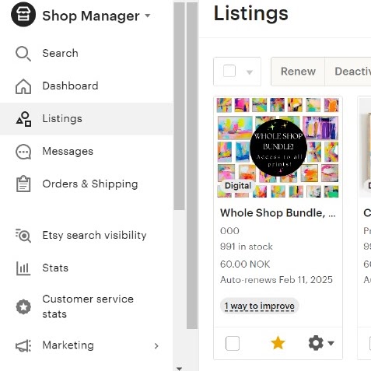
Task: Open the listing gear settings dropdown
Action: pos(321,343)
